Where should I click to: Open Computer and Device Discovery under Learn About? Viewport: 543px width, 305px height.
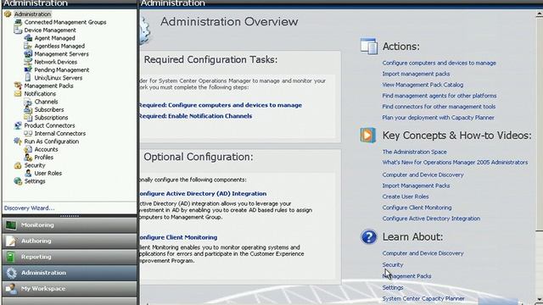423,253
